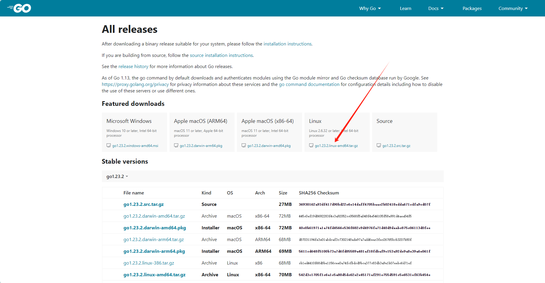
Task: Click download icon beside go1.23.2.src.tar.gz featured file
Action: tap(379, 145)
